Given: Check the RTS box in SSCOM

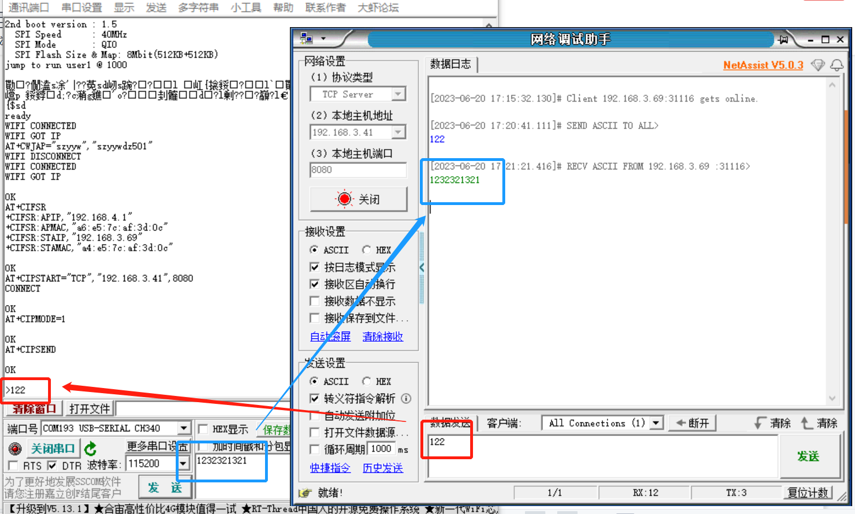Looking at the screenshot, I should pos(13,465).
